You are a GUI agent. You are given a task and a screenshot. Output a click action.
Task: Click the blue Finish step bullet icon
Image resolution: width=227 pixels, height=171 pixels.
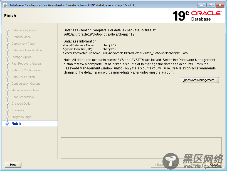coord(8,124)
